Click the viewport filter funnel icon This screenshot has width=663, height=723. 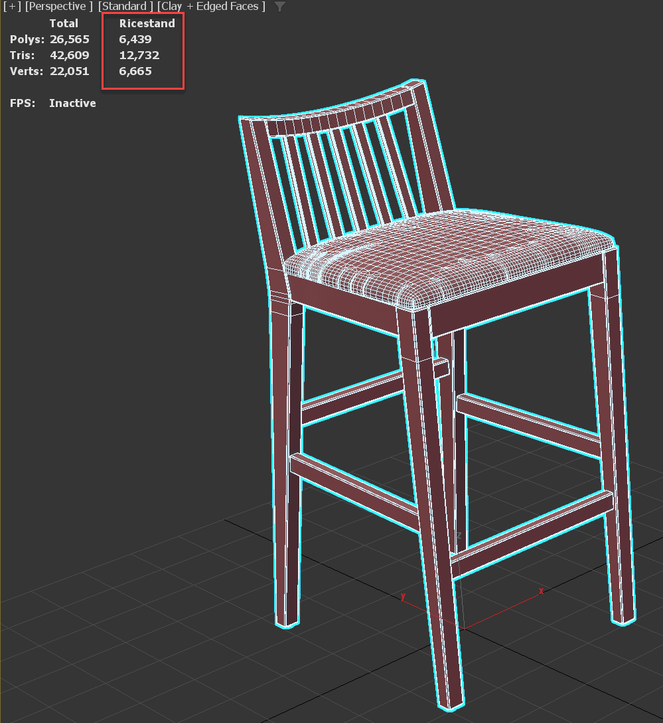[279, 7]
